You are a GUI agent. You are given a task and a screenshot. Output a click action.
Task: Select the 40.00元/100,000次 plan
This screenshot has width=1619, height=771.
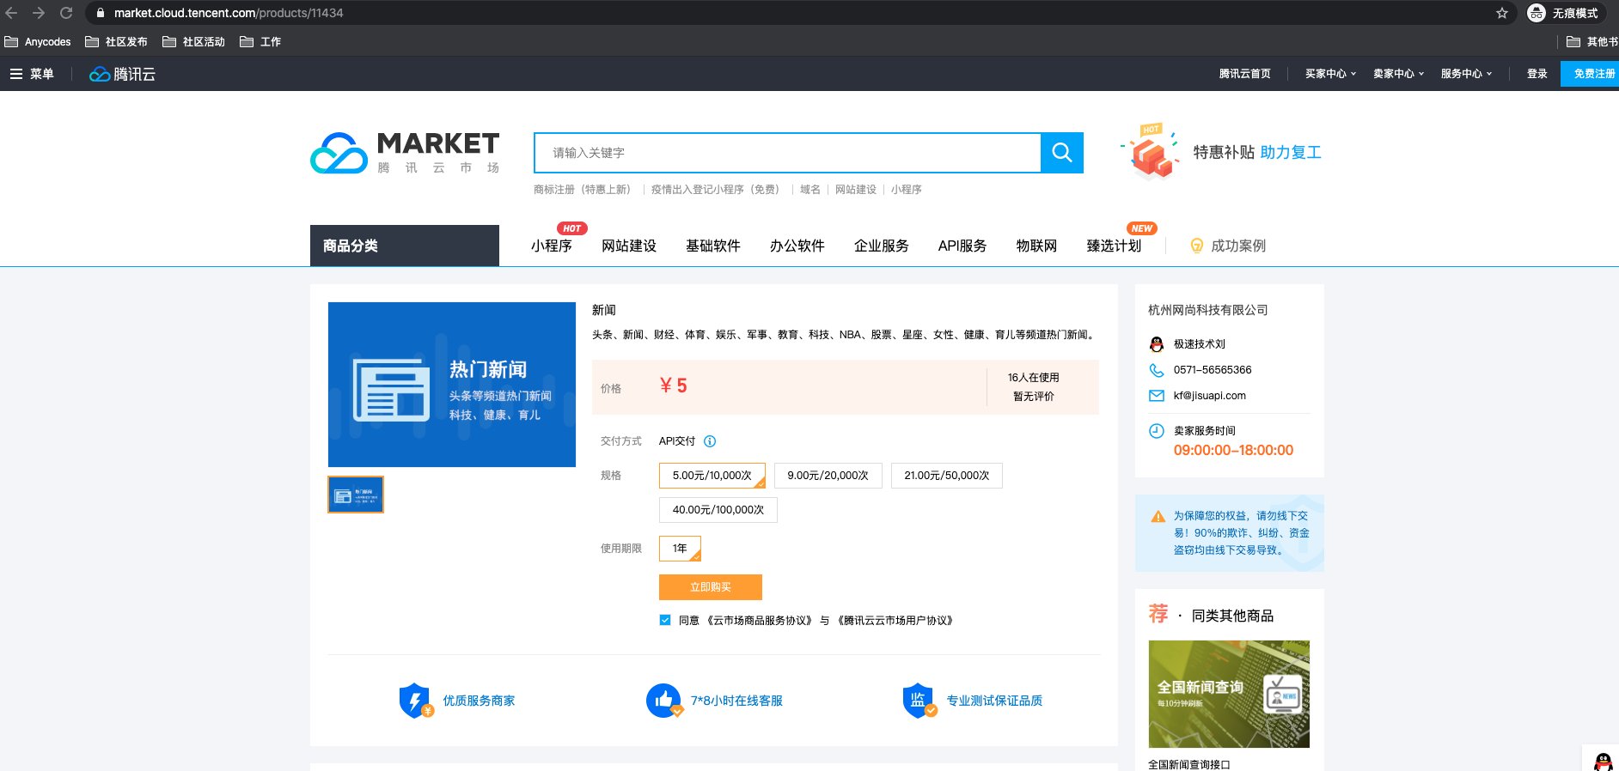[x=718, y=510]
